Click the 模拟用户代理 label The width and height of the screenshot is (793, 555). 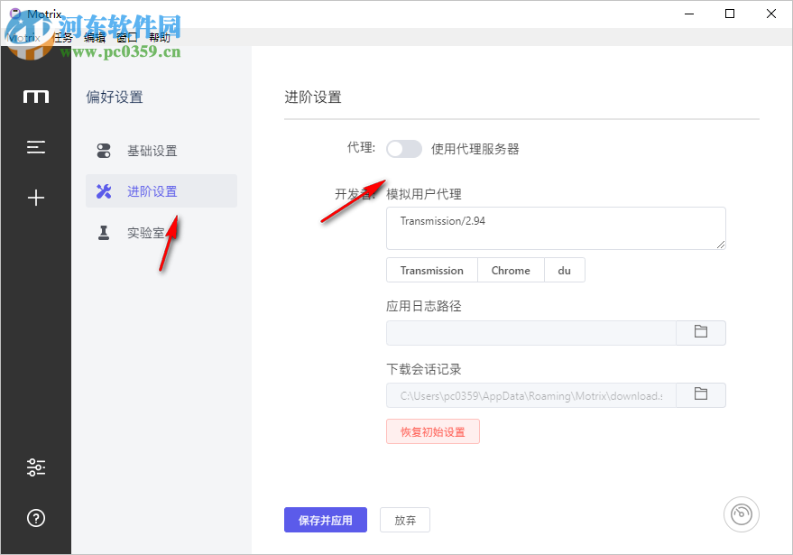(x=424, y=194)
